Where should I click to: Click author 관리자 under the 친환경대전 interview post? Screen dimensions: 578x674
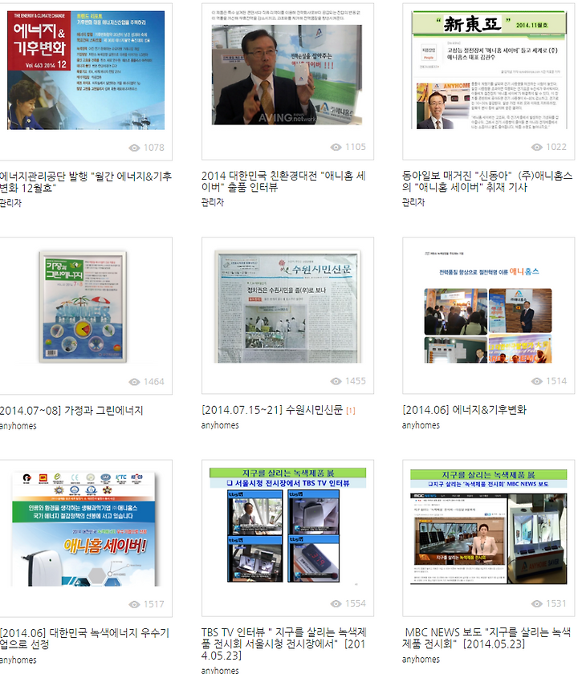(213, 202)
